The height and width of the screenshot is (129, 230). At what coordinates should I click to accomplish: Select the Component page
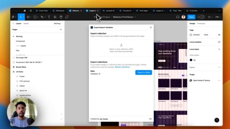(20, 41)
